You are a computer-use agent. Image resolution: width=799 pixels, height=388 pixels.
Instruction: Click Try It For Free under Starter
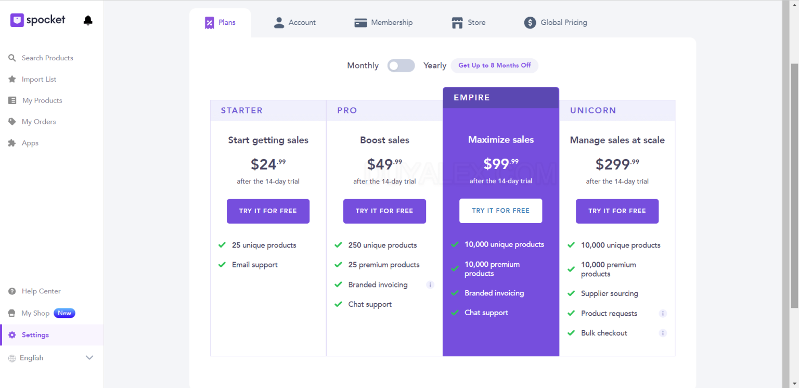point(268,211)
